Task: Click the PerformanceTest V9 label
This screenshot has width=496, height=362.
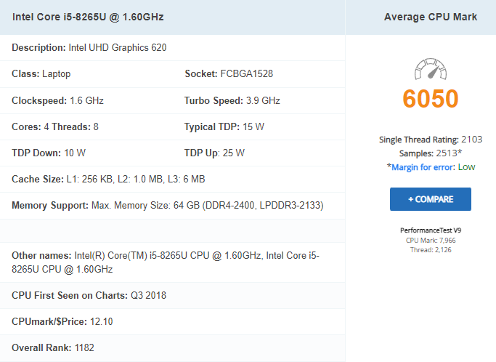Action: (x=431, y=230)
